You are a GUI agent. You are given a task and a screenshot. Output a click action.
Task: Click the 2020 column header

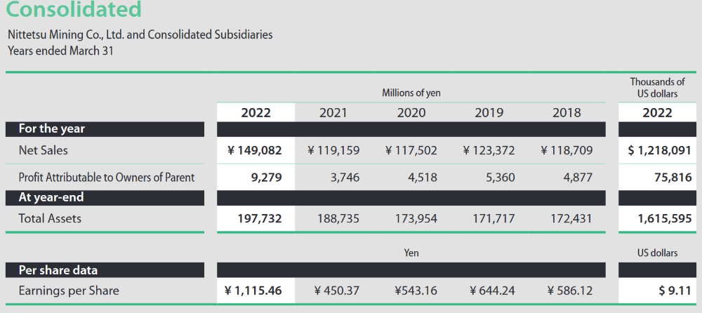coord(411,112)
